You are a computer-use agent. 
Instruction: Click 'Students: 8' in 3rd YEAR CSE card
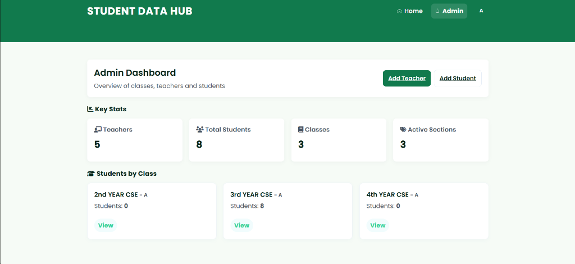247,206
